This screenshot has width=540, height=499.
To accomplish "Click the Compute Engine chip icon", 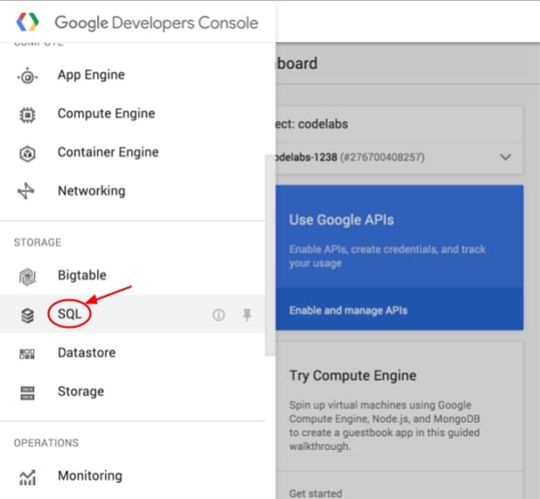I will pos(27,114).
